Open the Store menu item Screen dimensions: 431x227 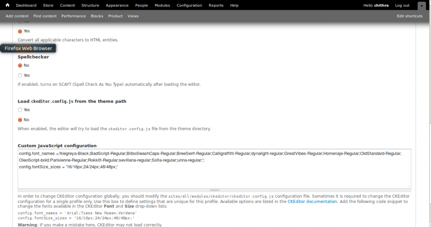point(48,6)
